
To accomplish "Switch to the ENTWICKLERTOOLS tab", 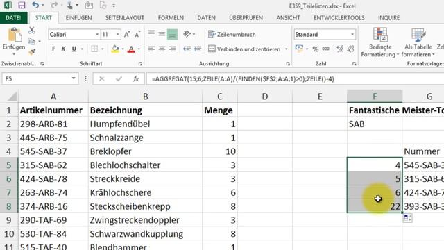I will 339,17.
